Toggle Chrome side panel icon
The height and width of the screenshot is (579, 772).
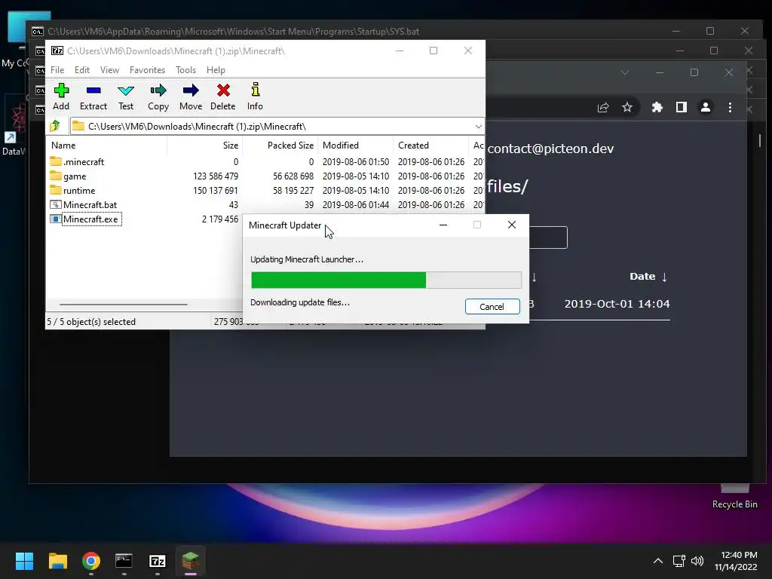click(x=681, y=107)
